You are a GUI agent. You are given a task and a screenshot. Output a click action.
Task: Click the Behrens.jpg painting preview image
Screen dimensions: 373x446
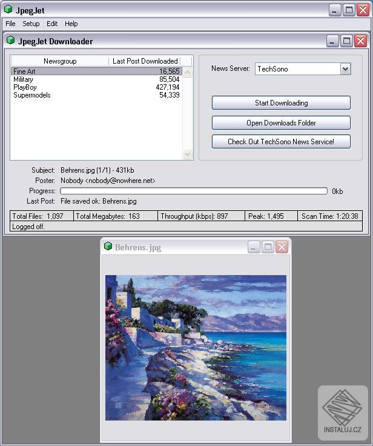pos(196,348)
